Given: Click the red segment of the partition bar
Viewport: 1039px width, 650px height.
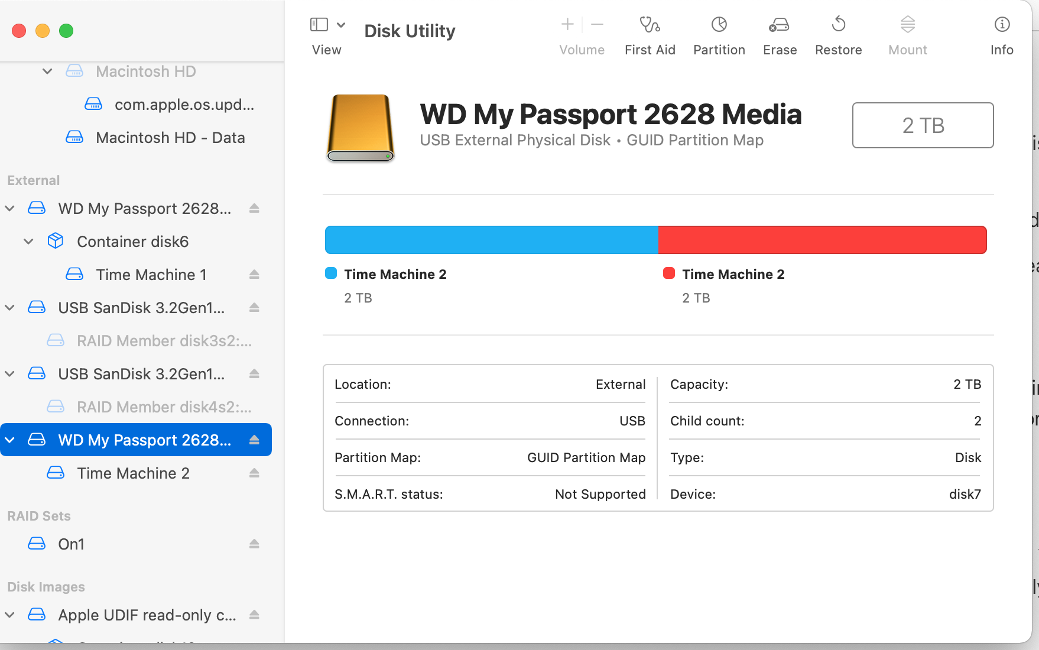Looking at the screenshot, I should point(823,240).
